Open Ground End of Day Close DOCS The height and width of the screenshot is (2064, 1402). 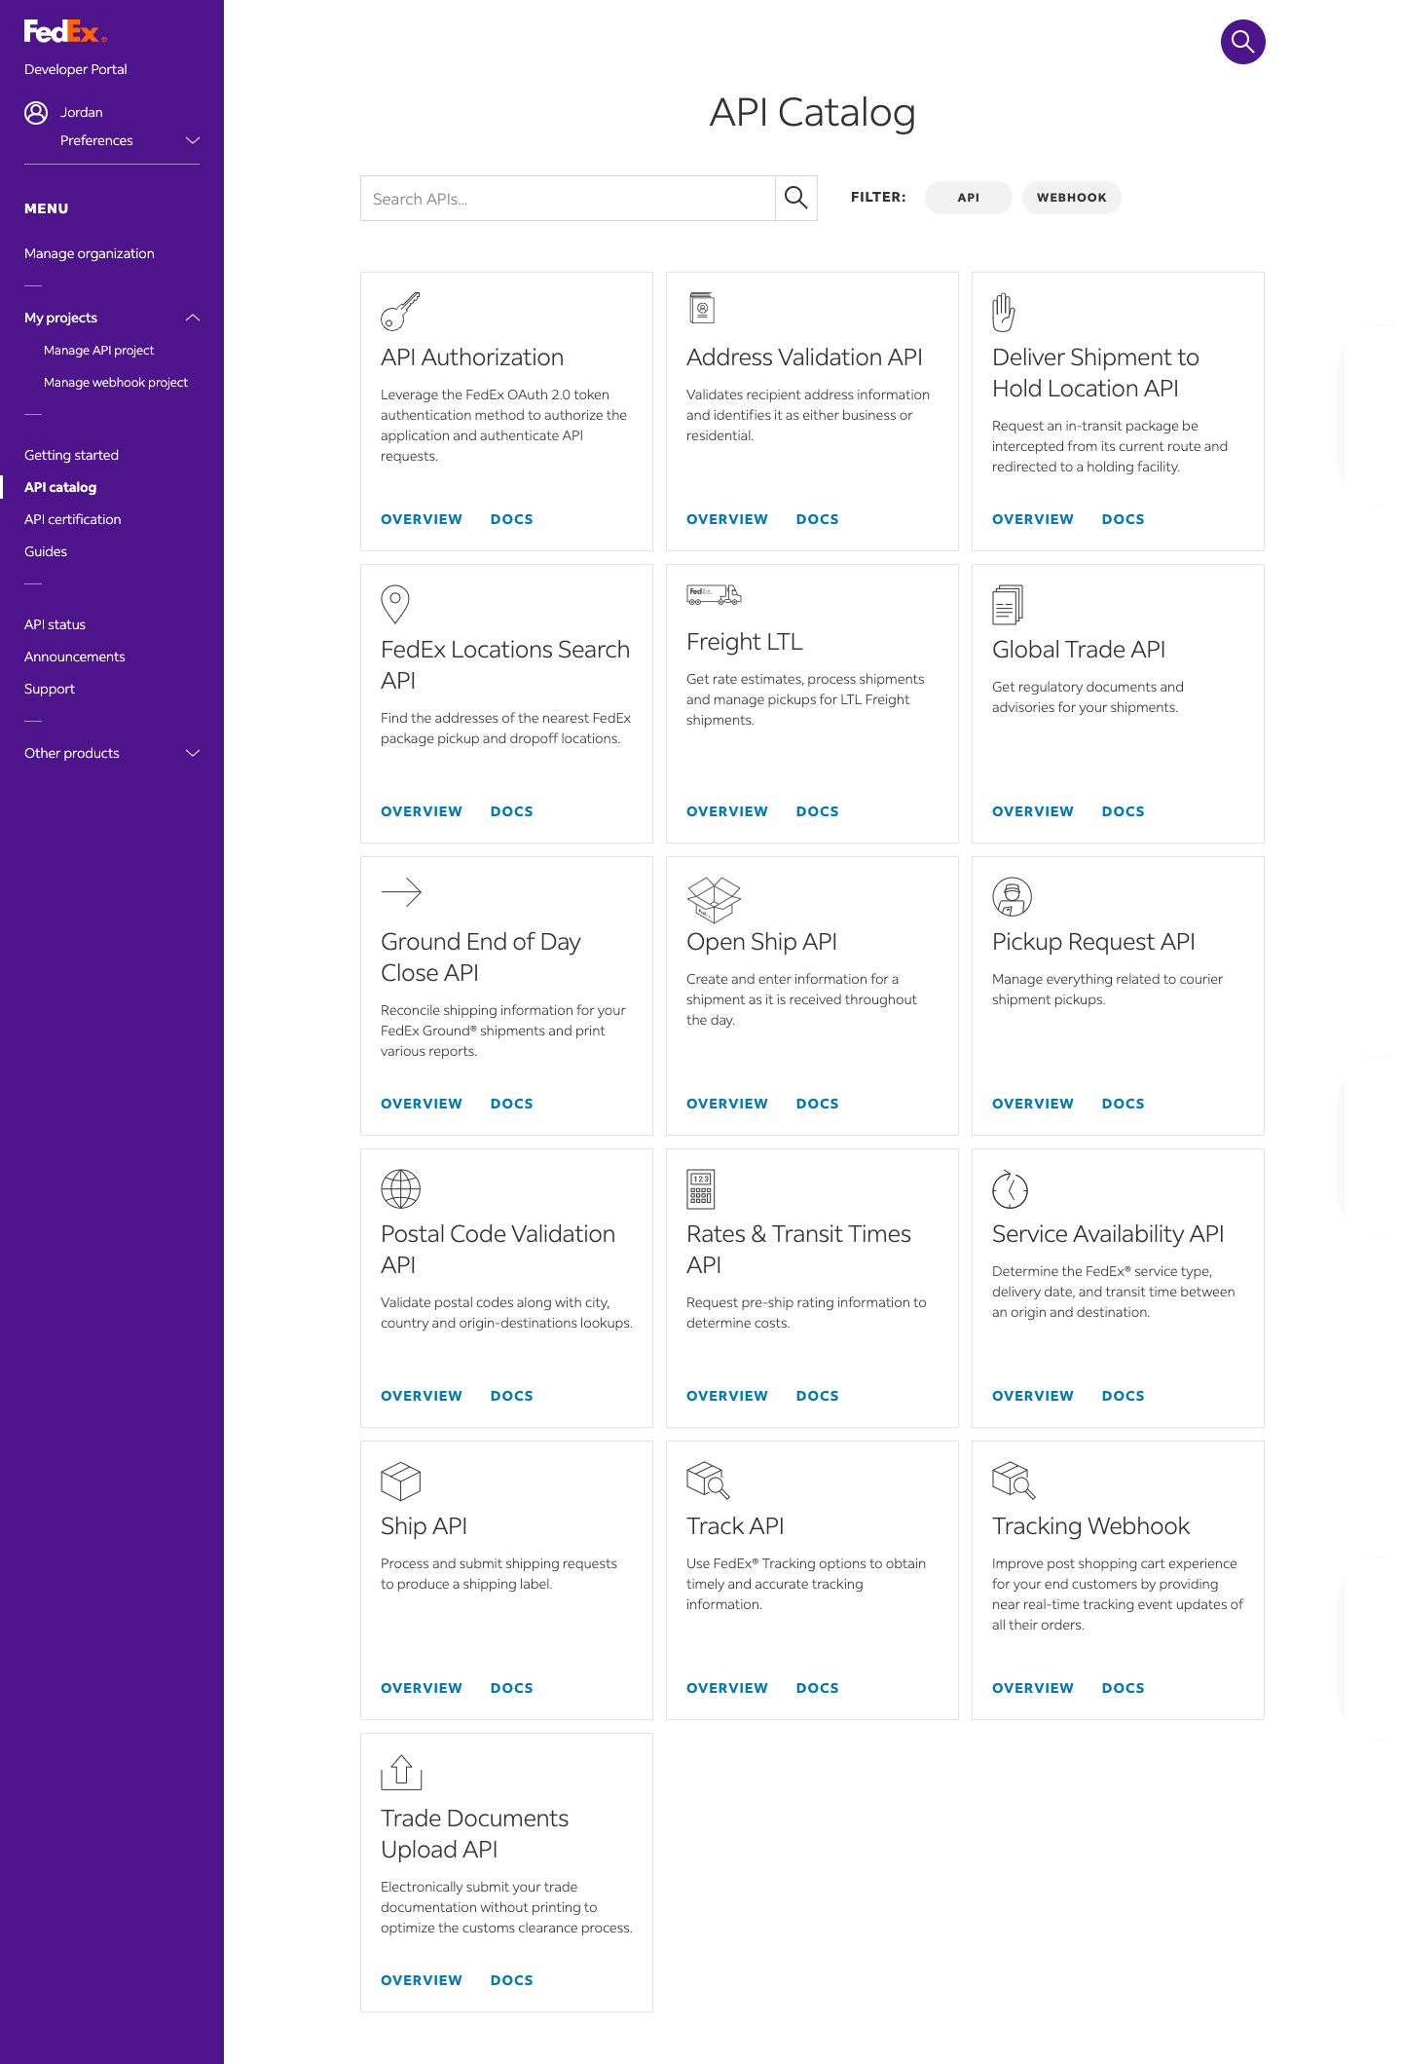click(x=512, y=1104)
